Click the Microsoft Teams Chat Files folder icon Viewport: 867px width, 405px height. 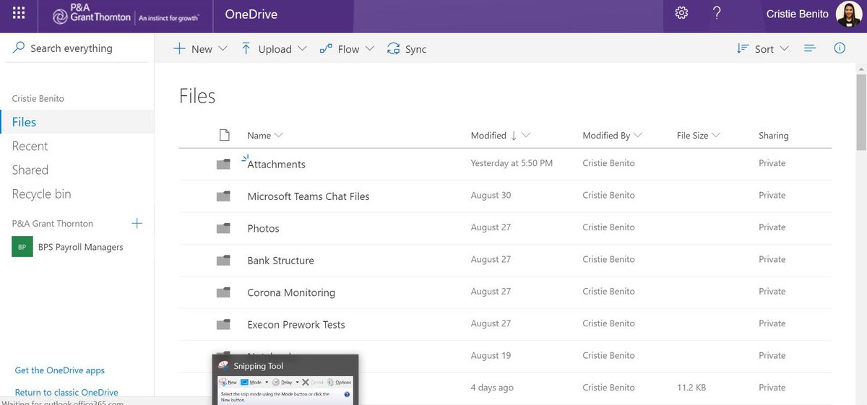223,196
